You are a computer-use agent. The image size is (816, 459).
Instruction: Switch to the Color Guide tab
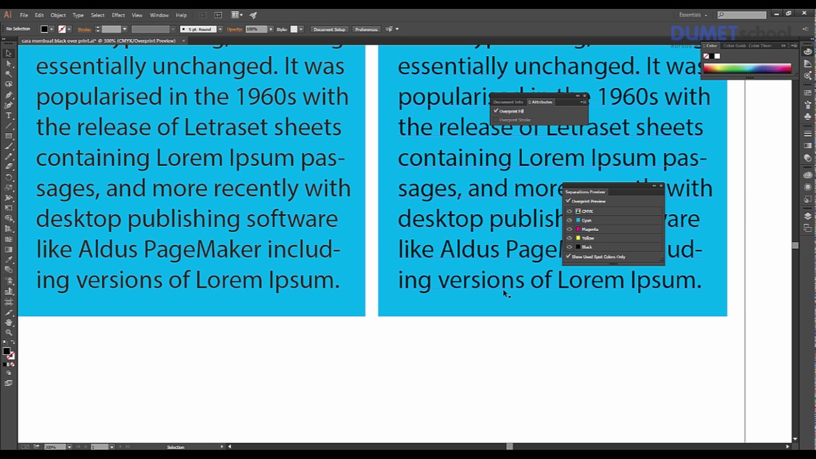(x=734, y=46)
